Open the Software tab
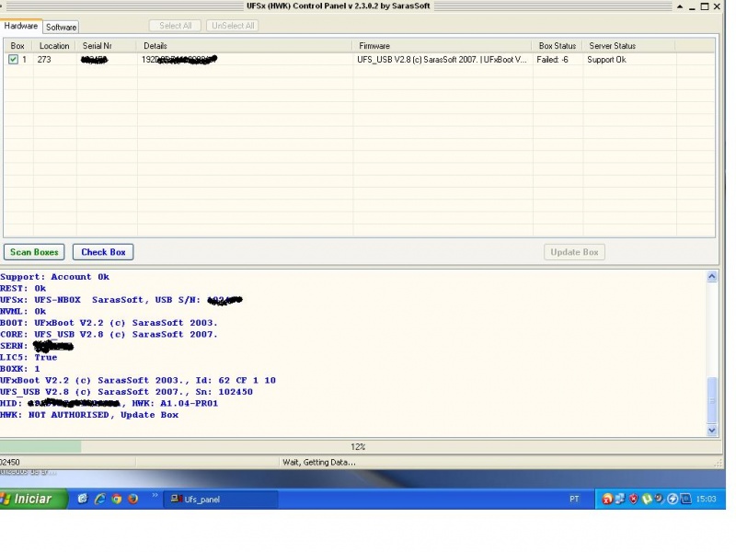736x552 pixels. [61, 28]
